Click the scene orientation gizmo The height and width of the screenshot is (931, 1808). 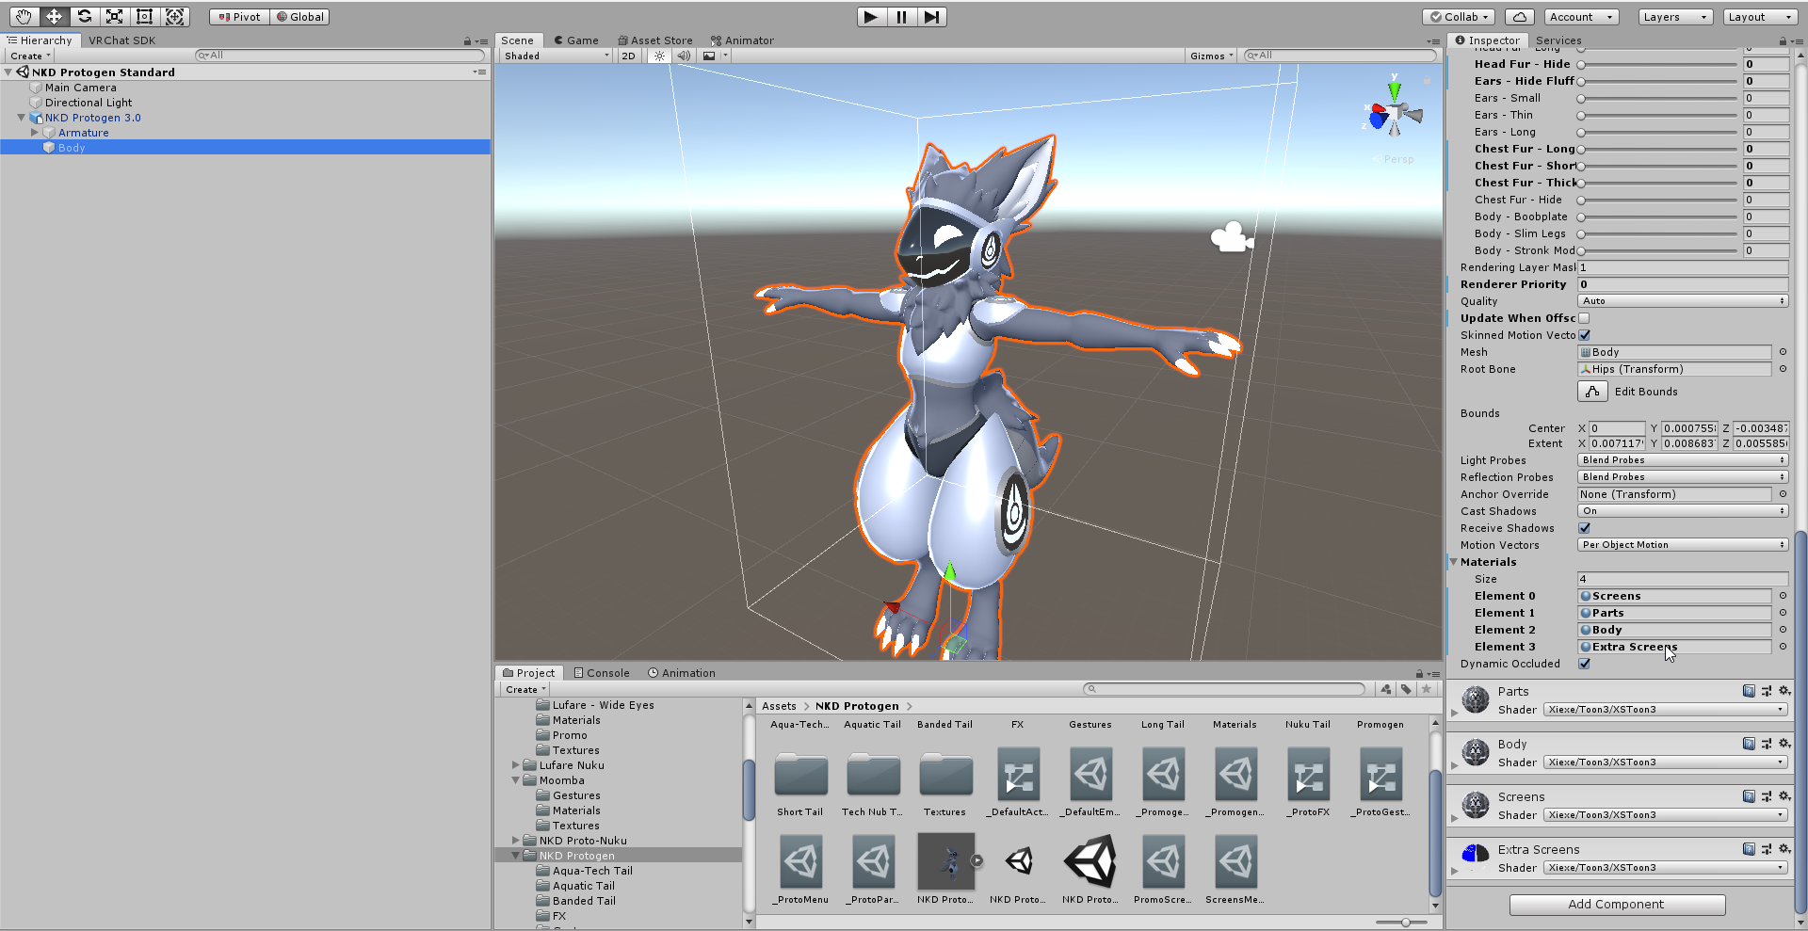1393,112
